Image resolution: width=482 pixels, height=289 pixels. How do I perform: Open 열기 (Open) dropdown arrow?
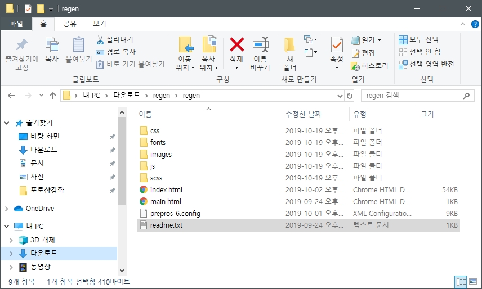coord(380,40)
